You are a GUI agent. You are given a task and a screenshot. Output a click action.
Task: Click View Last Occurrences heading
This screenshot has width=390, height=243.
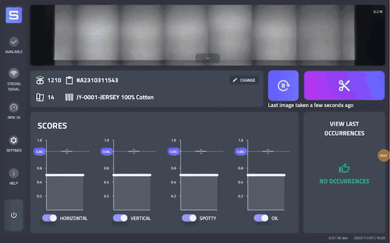tap(344, 128)
